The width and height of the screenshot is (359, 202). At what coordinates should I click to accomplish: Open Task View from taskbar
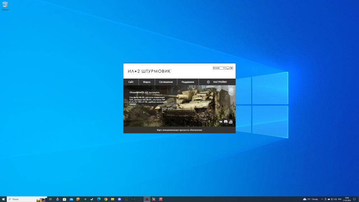[50, 199]
